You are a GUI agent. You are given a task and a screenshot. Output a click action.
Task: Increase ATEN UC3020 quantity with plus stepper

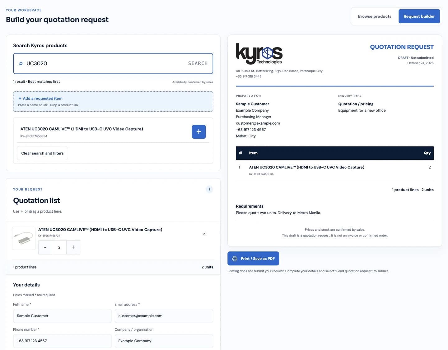click(73, 247)
